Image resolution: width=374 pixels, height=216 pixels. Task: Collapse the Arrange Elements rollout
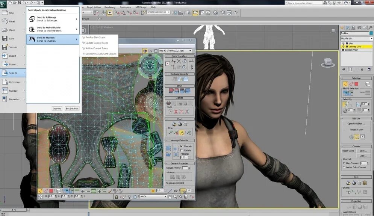click(x=179, y=140)
